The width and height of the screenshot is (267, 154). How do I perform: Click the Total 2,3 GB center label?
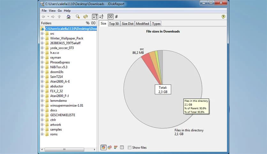[x=163, y=89]
